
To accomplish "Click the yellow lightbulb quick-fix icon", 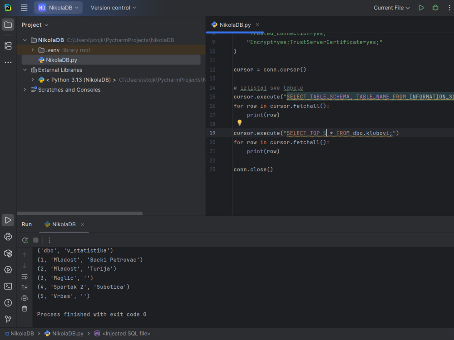I will tap(239, 122).
